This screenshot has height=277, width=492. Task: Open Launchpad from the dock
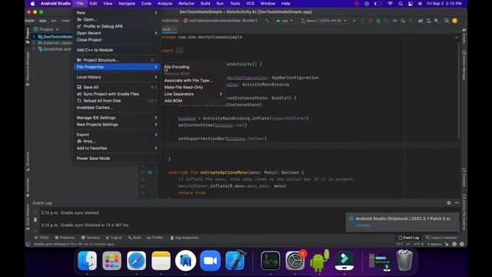pos(111,261)
